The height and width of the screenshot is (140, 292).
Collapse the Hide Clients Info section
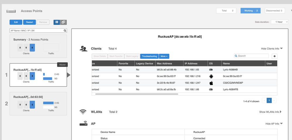tap(272, 49)
